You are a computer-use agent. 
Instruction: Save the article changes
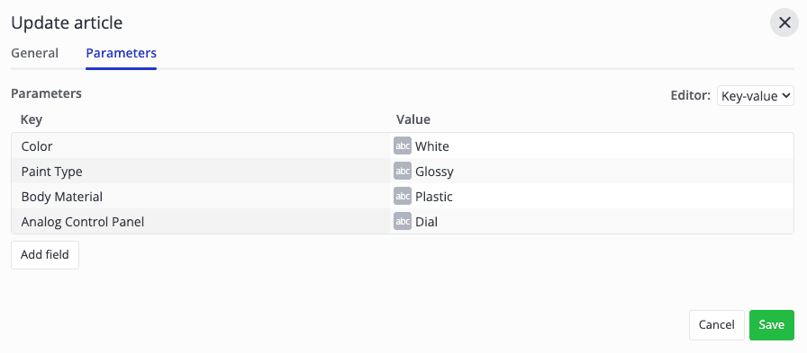[x=772, y=325]
